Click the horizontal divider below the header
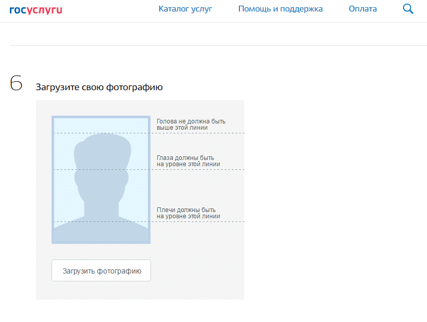 pyautogui.click(x=213, y=45)
